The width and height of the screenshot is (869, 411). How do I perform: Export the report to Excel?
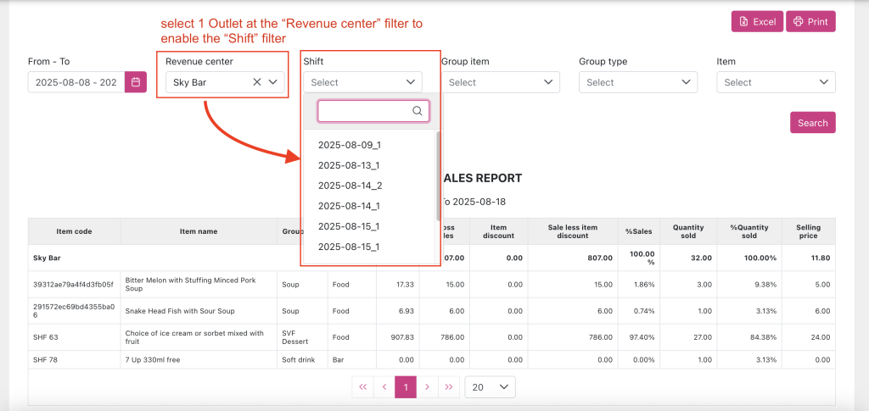pos(757,21)
